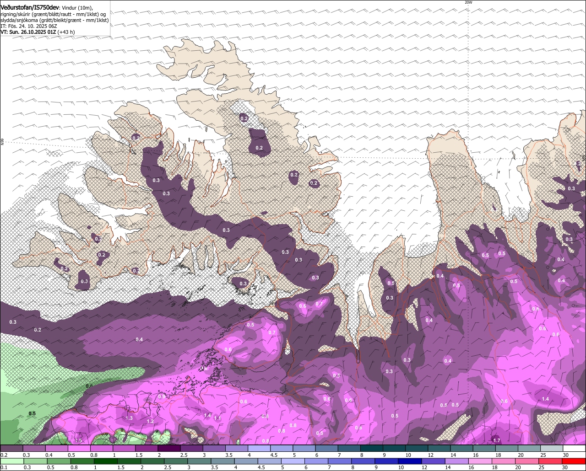Click the darkest purple swatch labeled 2 in snow scale

coord(169,449)
